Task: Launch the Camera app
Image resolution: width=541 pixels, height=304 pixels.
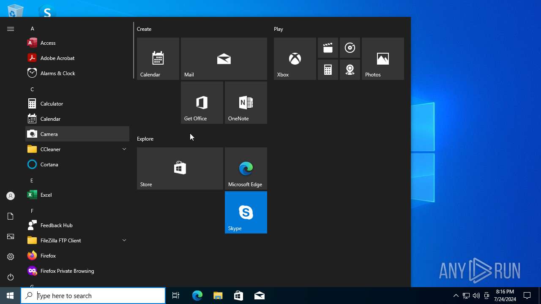Action: point(77,134)
